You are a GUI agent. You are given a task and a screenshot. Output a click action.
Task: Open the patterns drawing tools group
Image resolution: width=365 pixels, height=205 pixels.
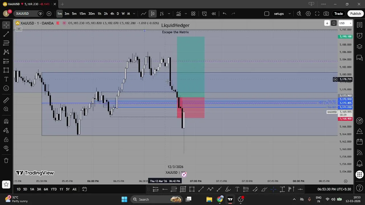[6, 52]
